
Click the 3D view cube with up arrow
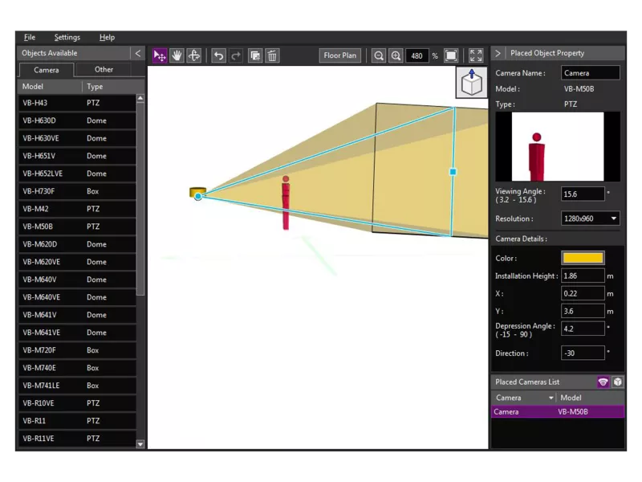click(472, 82)
